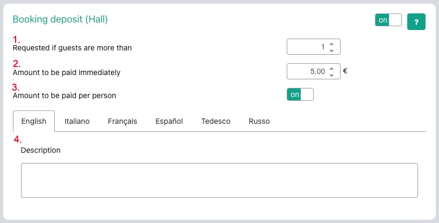
Task: Switch to the Tedesco tab
Action: [x=216, y=121]
